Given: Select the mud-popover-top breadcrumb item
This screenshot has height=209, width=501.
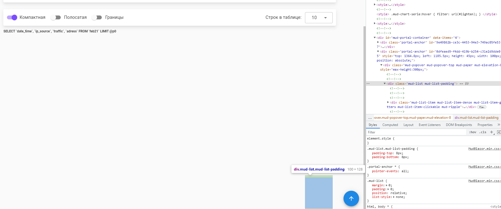Looking at the screenshot, I should coord(412,118).
